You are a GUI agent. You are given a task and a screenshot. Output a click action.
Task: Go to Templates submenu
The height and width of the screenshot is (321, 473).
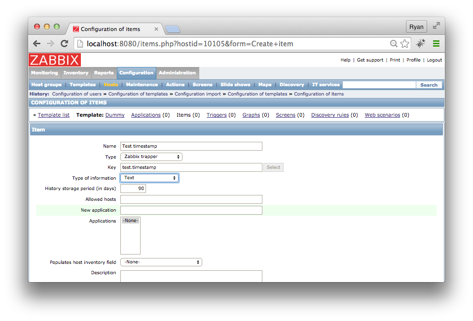click(83, 85)
